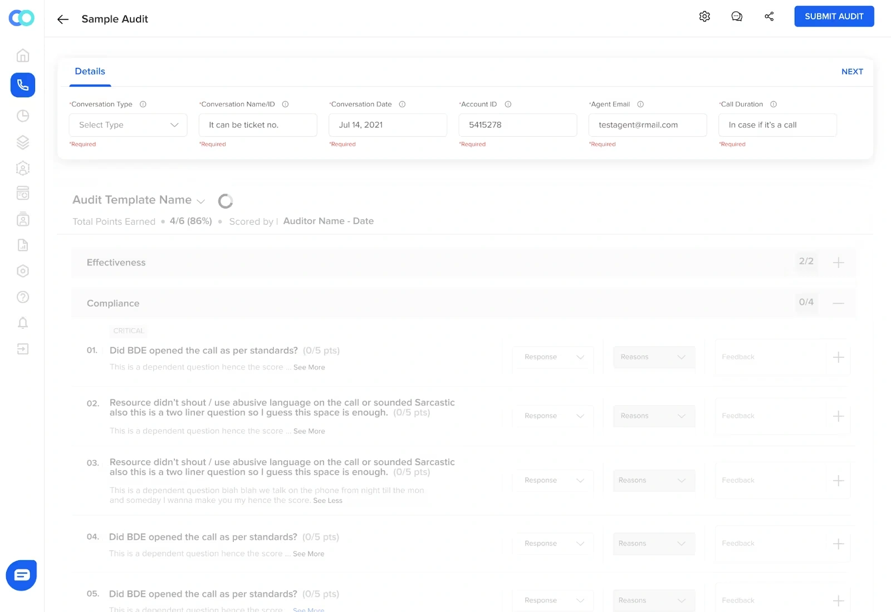Open the Conversation Type dropdown
891x612 pixels.
click(128, 125)
